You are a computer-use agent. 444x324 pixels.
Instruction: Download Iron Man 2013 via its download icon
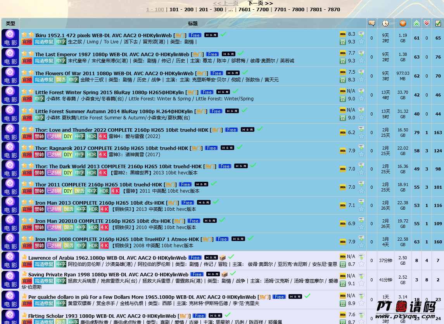pos(361,202)
